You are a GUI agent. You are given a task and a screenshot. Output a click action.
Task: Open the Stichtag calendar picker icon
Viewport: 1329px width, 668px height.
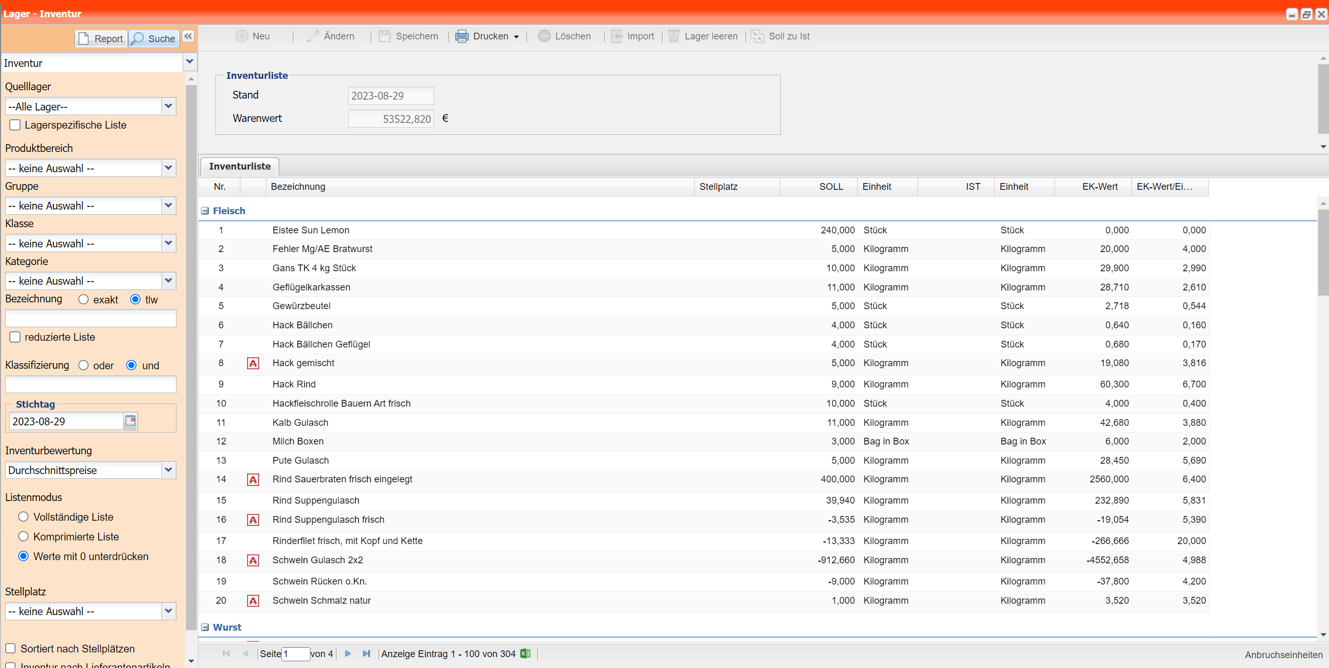click(130, 421)
